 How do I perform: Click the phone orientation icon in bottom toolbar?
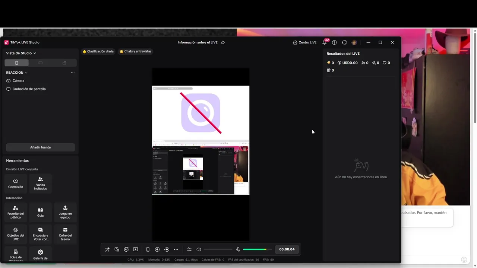pyautogui.click(x=148, y=249)
